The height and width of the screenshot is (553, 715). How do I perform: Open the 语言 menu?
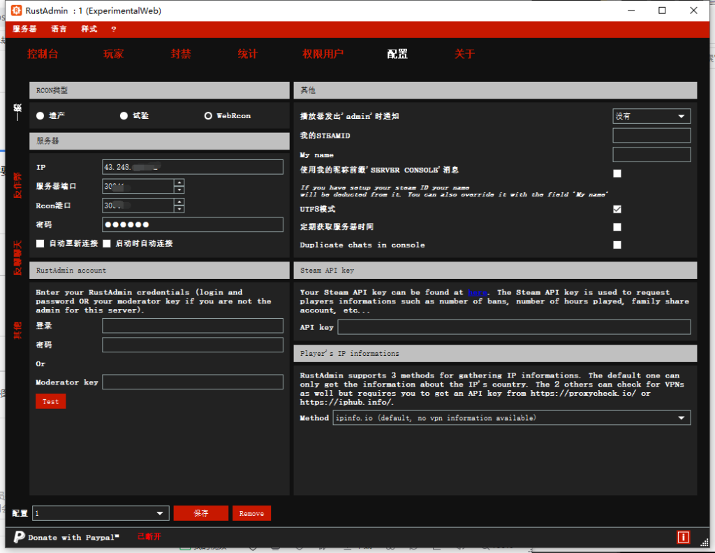59,29
